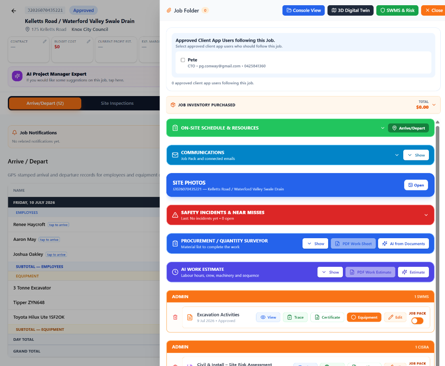Download the PDF Work-Sheet
This screenshot has width=445, height=366.
[x=353, y=243]
